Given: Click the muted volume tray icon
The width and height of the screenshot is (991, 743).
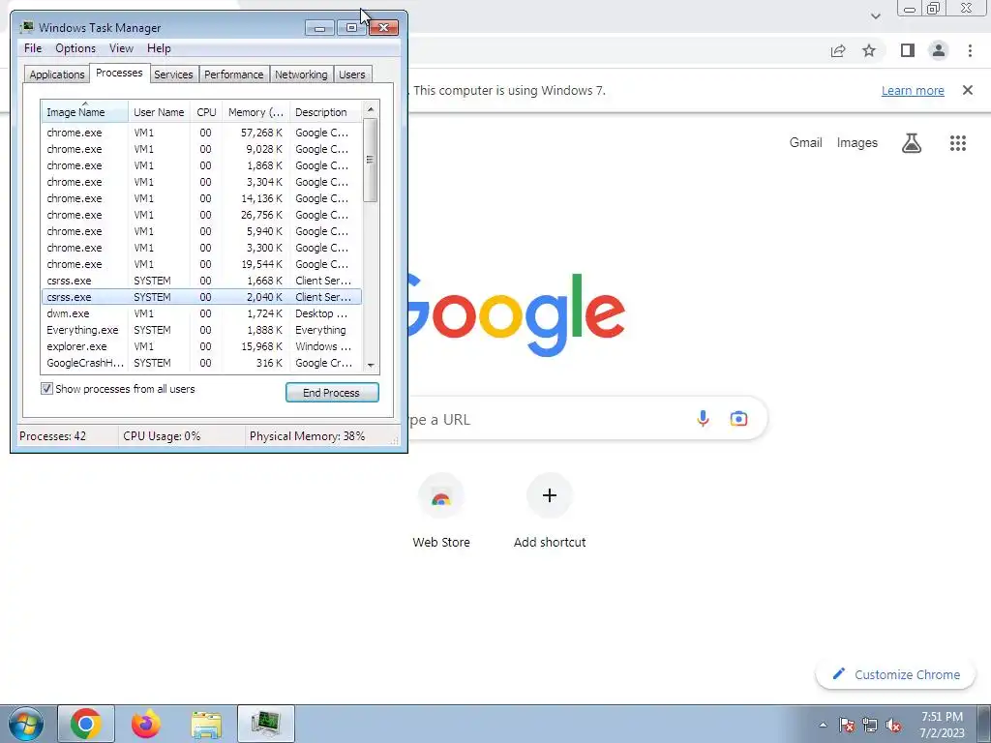Looking at the screenshot, I should 893,725.
